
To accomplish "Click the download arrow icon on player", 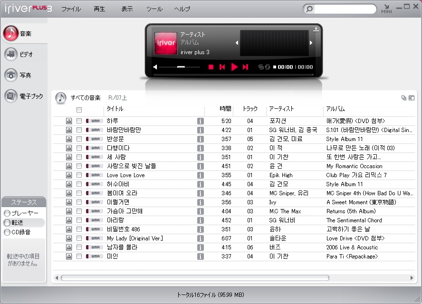I will (x=316, y=29).
